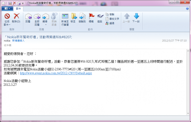Reply to all with 全部回覆
The height and width of the screenshot is (122, 191).
coord(37,19)
